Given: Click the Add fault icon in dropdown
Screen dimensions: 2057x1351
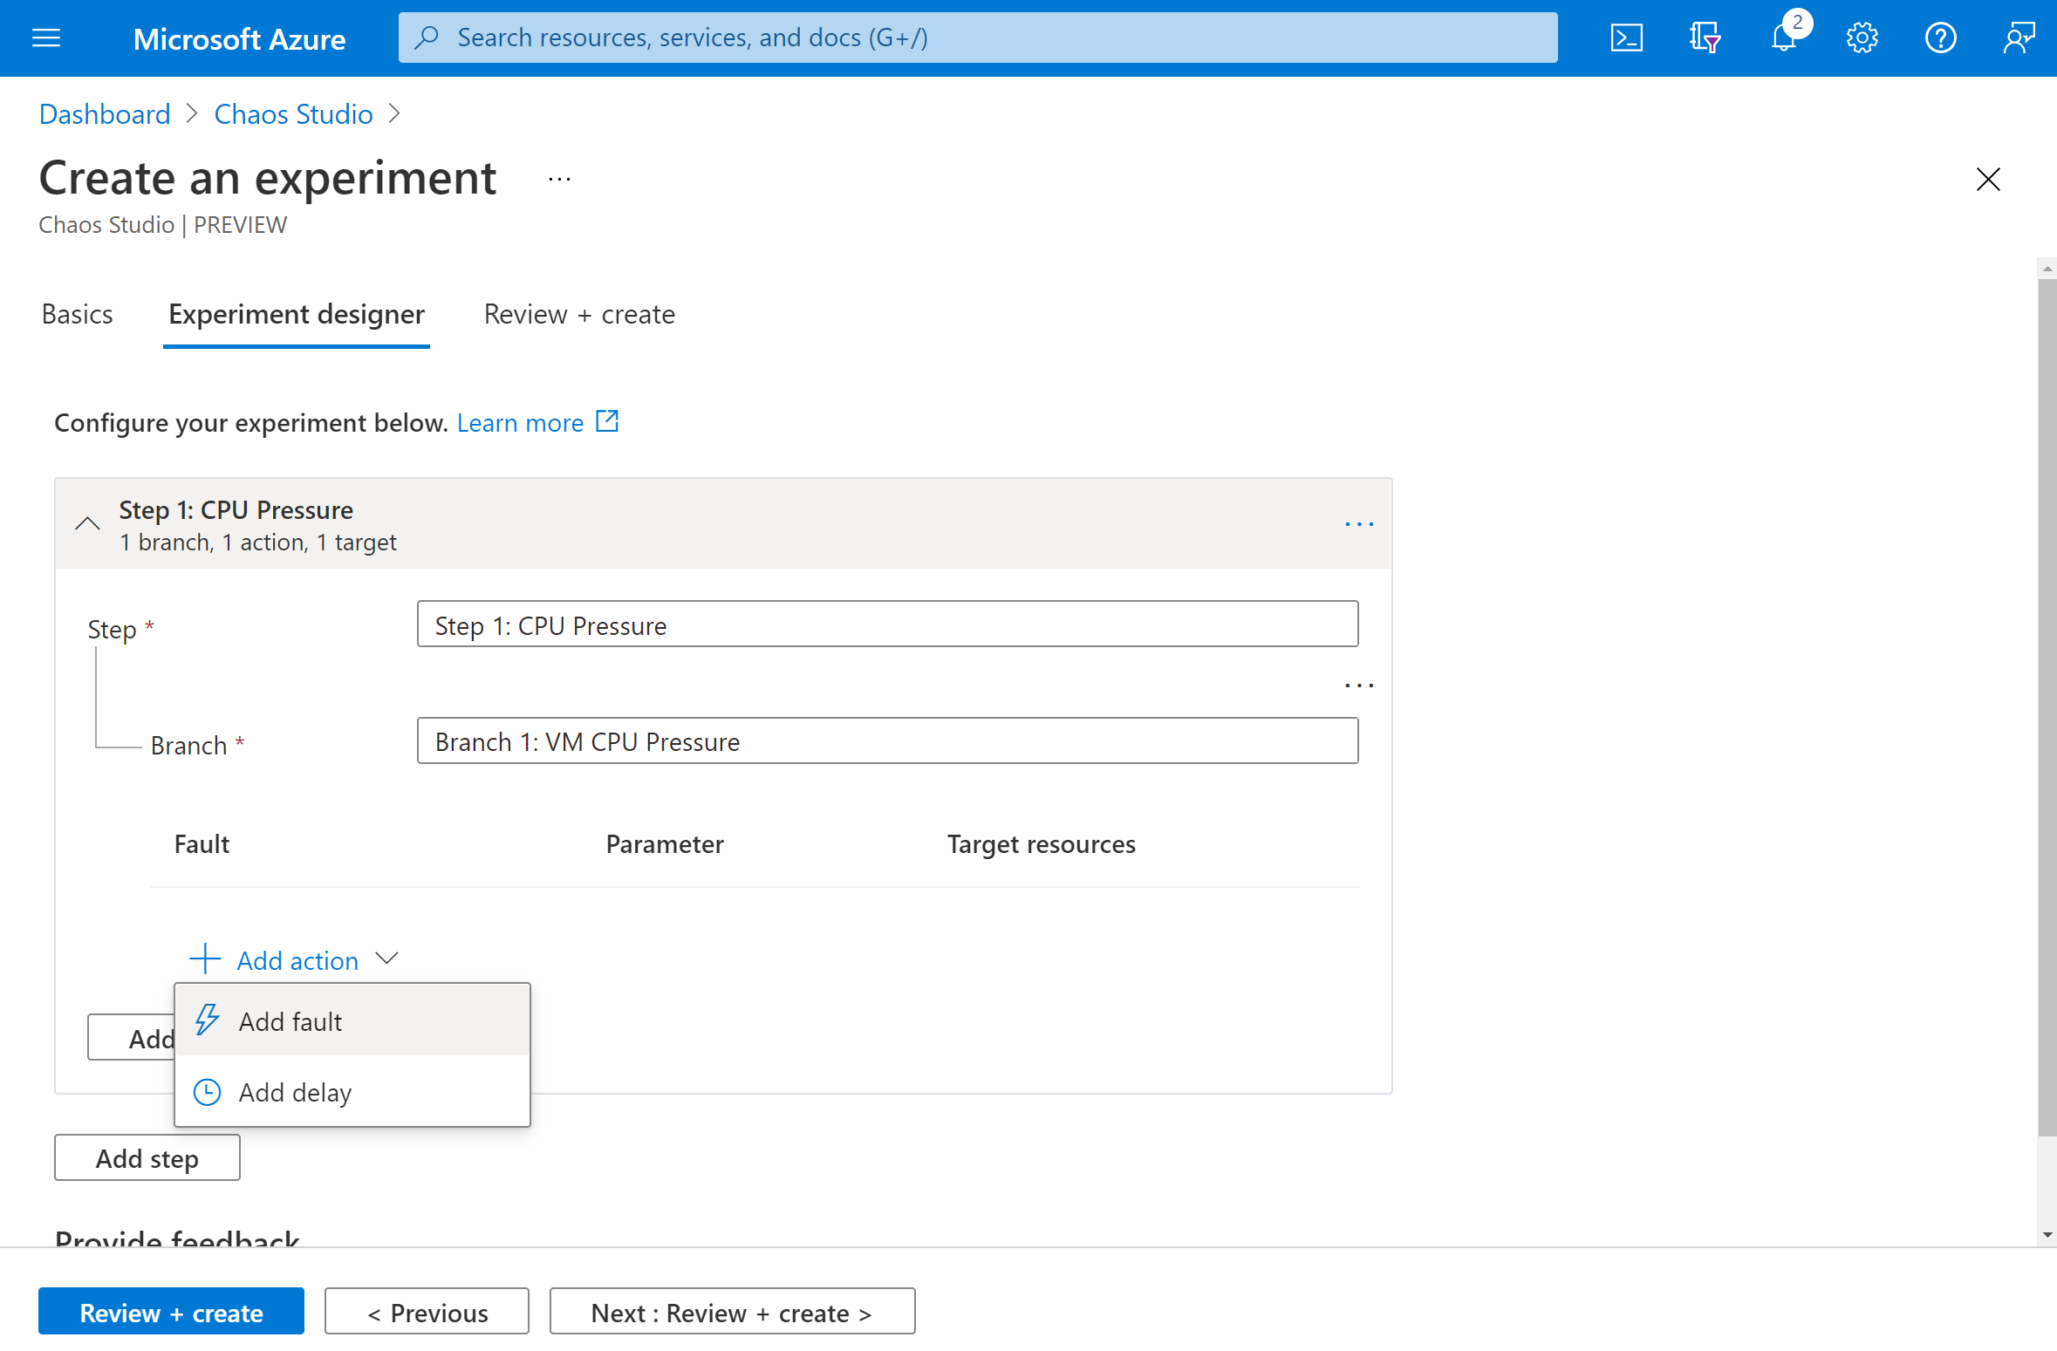Looking at the screenshot, I should click(x=207, y=1020).
